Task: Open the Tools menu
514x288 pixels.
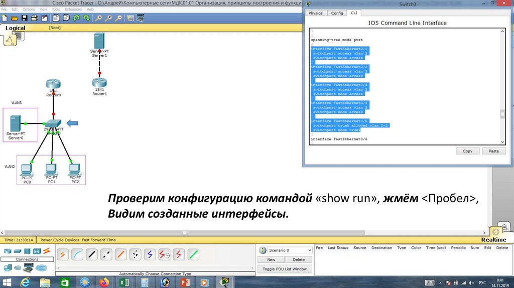Action: tap(56, 10)
